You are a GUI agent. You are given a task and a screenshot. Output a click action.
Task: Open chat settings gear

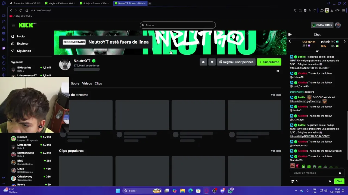coord(330,181)
